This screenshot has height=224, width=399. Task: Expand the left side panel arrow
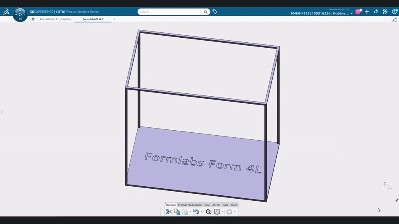pos(2,112)
